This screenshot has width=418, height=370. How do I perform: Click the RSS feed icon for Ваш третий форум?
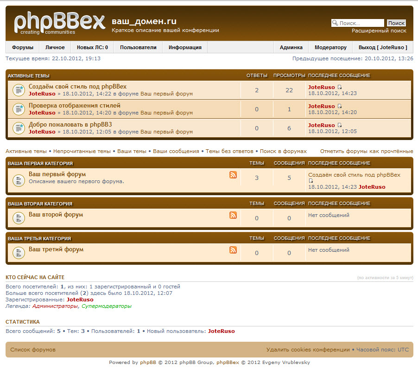coord(233,250)
